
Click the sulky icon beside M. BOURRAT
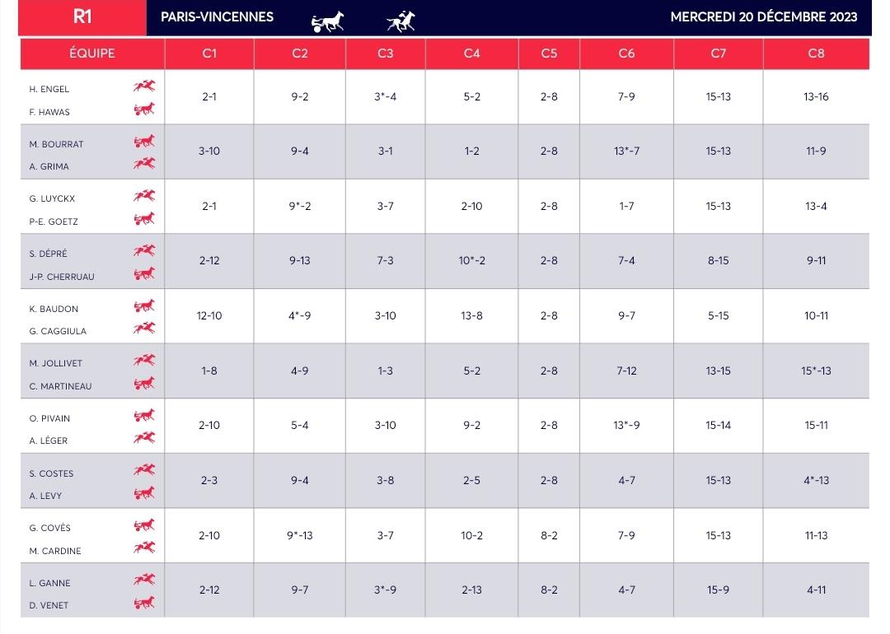pos(144,141)
